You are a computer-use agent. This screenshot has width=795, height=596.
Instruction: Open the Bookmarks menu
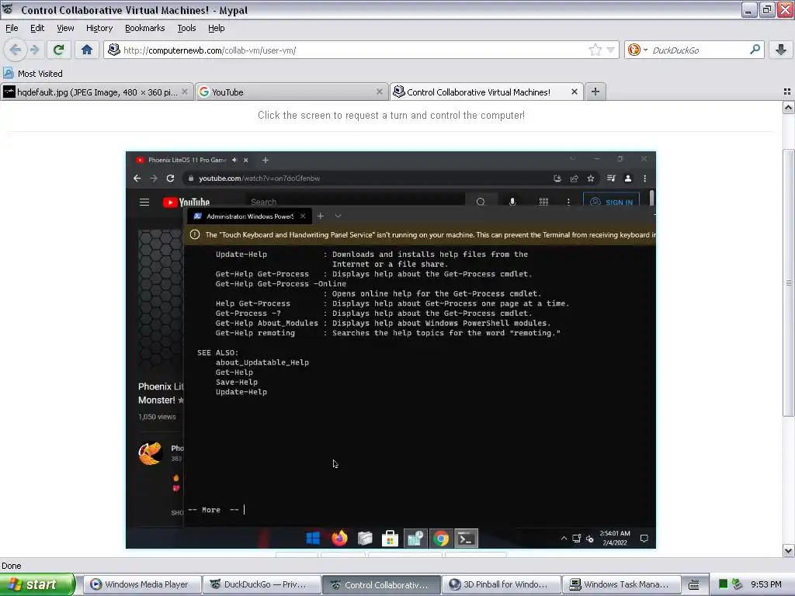[x=144, y=28]
